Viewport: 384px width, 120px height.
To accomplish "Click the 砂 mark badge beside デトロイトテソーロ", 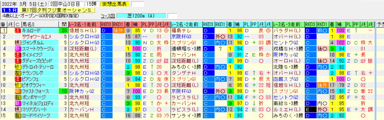I will (17, 67).
